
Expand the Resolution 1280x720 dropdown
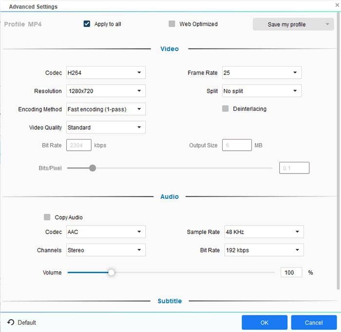105,91
